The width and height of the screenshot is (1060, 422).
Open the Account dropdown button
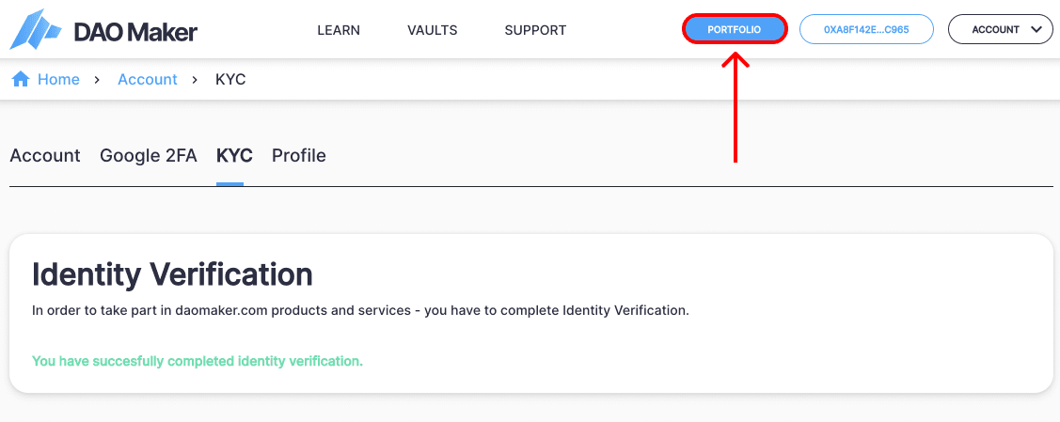[x=1001, y=30]
